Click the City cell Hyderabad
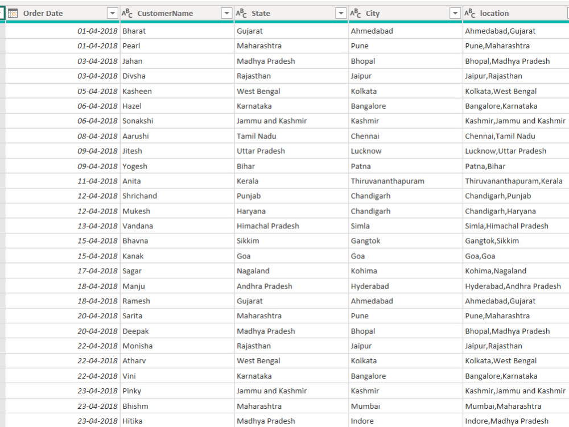This screenshot has width=569, height=427. pos(405,286)
